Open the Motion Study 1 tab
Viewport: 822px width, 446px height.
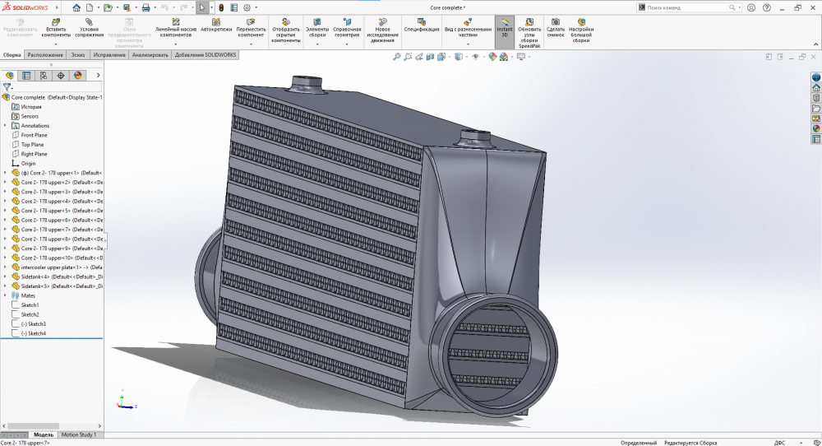(x=79, y=434)
